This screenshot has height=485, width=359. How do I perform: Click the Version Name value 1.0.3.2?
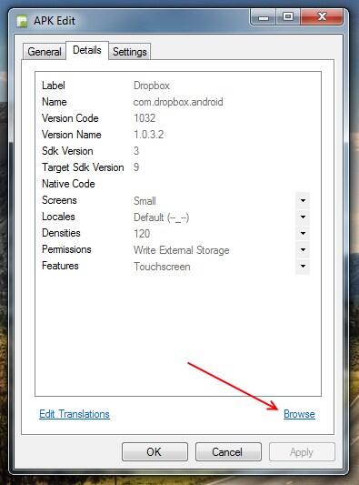149,135
